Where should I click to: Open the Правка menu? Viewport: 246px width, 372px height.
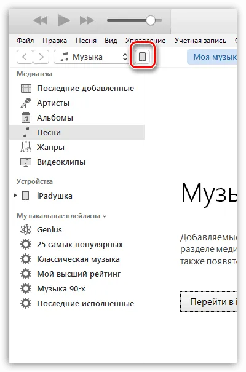[55, 41]
